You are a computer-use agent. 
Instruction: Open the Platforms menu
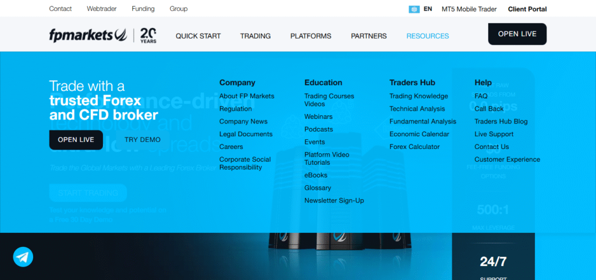(x=311, y=36)
